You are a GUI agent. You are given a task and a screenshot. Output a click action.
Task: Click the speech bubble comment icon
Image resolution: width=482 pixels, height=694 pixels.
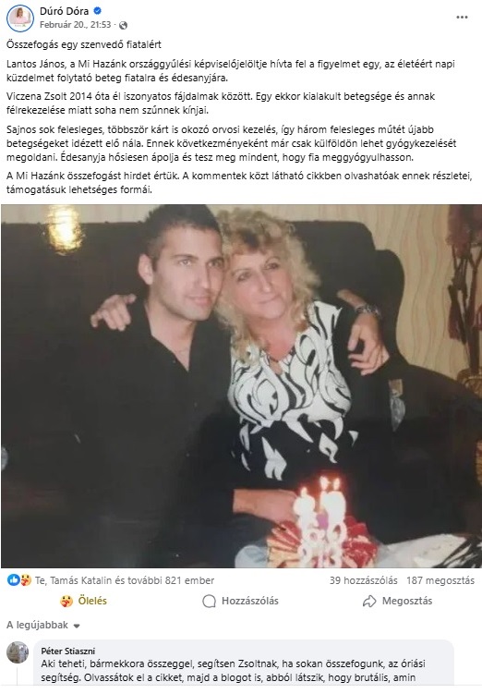coord(209,601)
